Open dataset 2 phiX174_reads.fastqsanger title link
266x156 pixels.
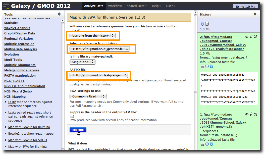(223, 43)
